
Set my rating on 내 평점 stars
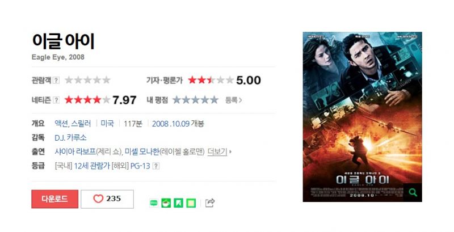[195, 100]
